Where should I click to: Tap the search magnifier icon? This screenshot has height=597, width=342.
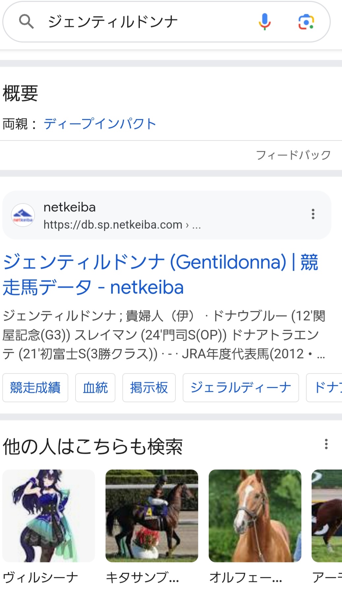click(x=26, y=22)
